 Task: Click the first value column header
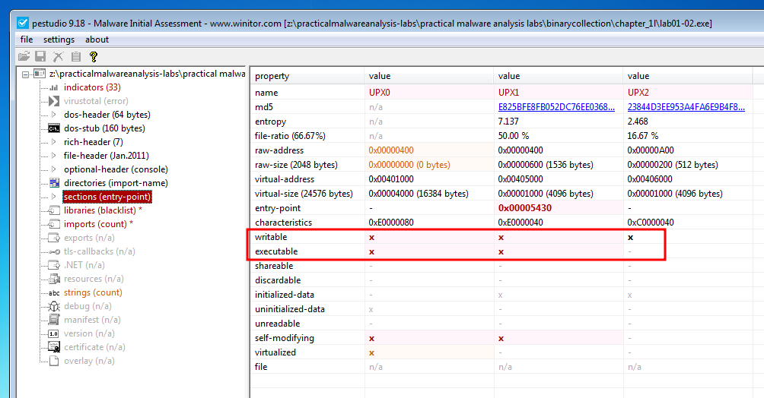[x=428, y=76]
